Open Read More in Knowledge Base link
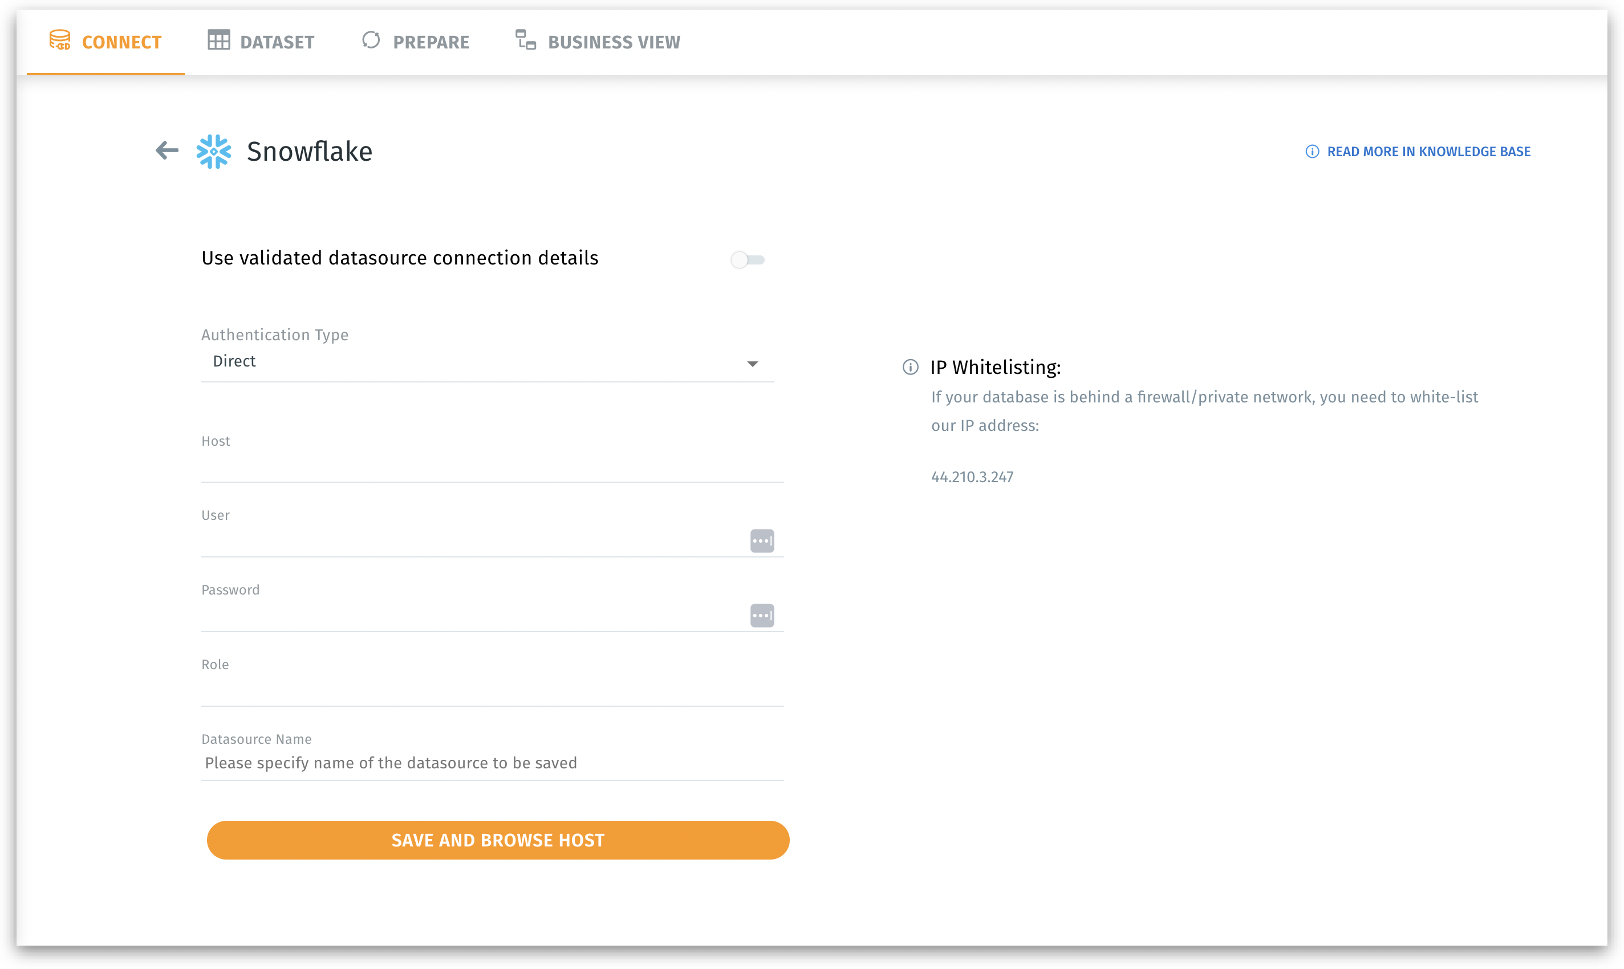The image size is (1624, 969). 1428,152
